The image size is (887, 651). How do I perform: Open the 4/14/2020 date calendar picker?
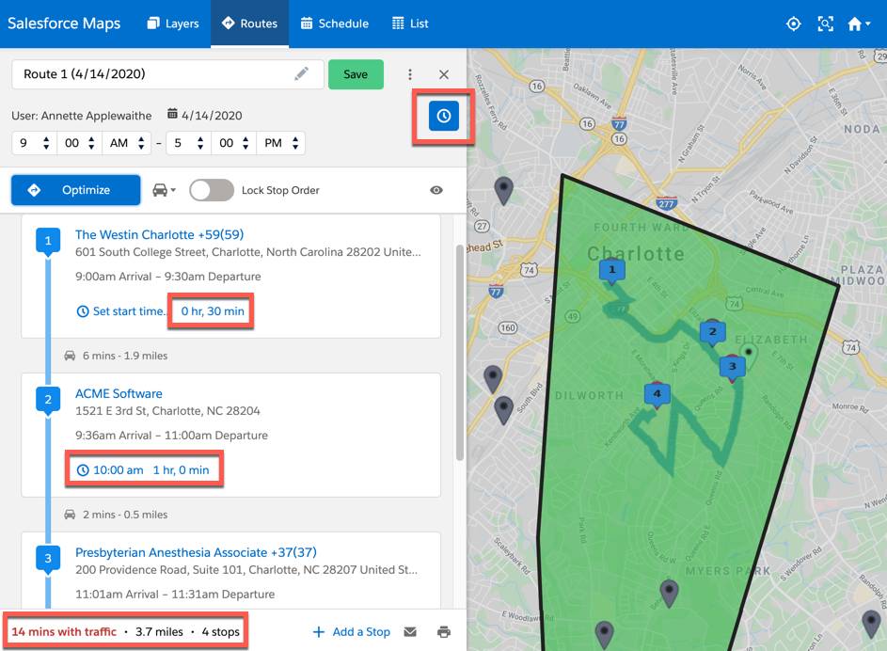[205, 116]
